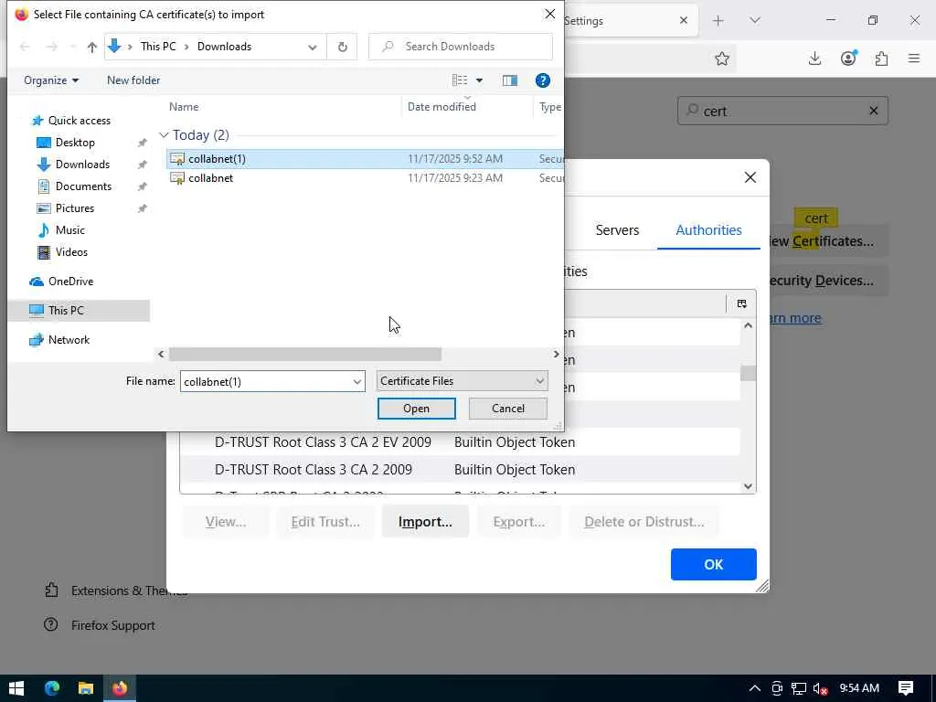Open Pictures in navigation pane
Image resolution: width=936 pixels, height=702 pixels.
(74, 208)
